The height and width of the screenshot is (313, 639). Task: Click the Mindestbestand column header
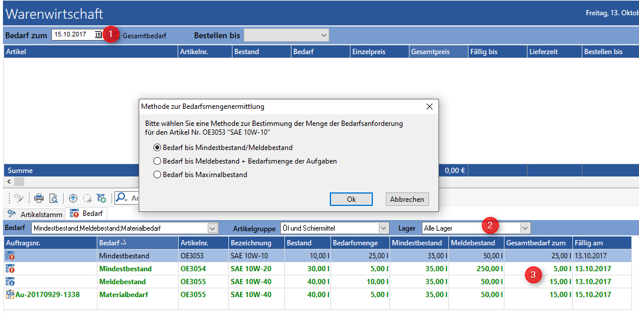click(x=420, y=243)
